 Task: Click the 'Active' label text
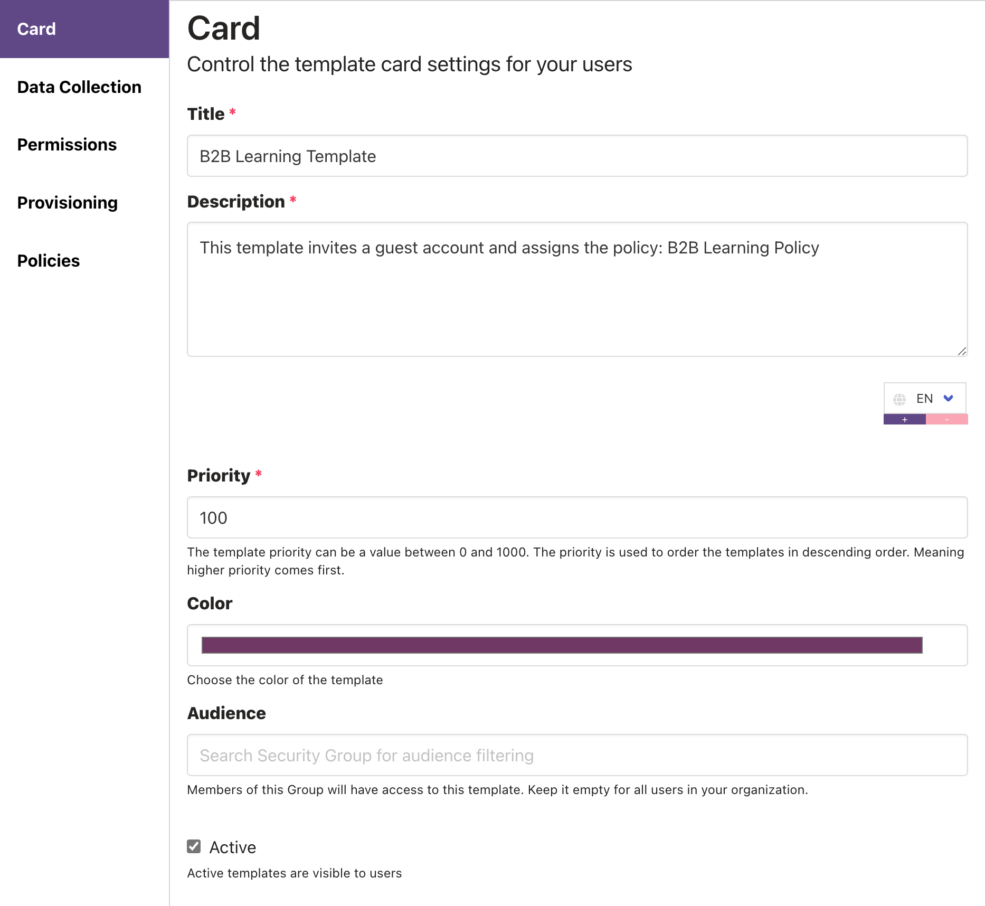tap(233, 847)
